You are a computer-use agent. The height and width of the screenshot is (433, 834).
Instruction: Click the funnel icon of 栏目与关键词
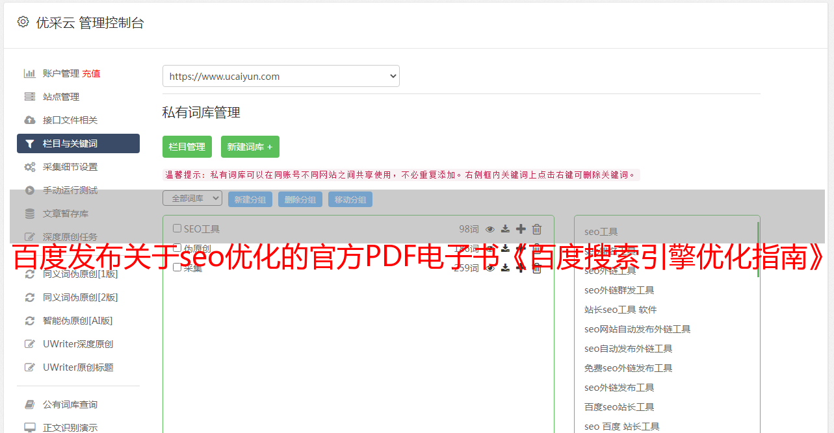click(29, 143)
